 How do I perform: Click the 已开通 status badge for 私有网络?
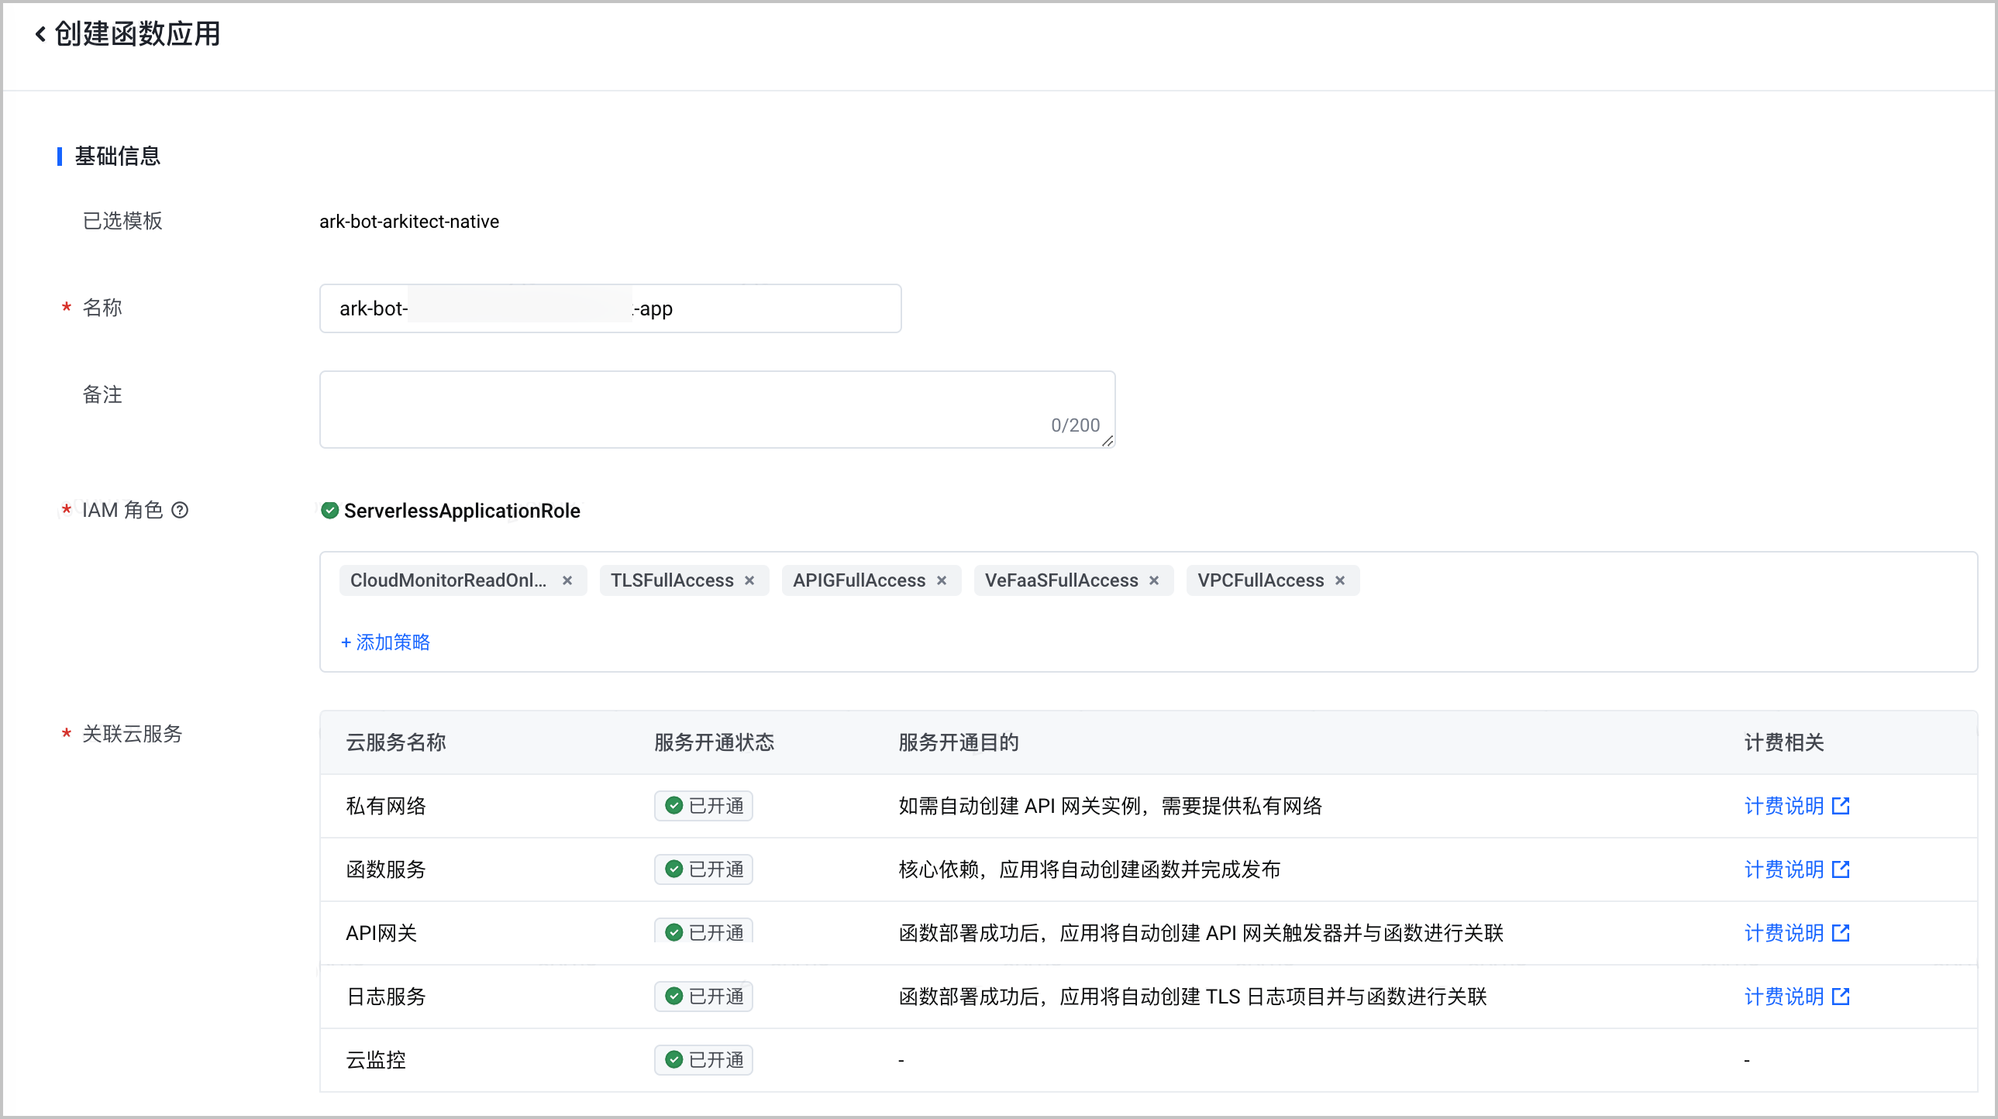pos(704,806)
